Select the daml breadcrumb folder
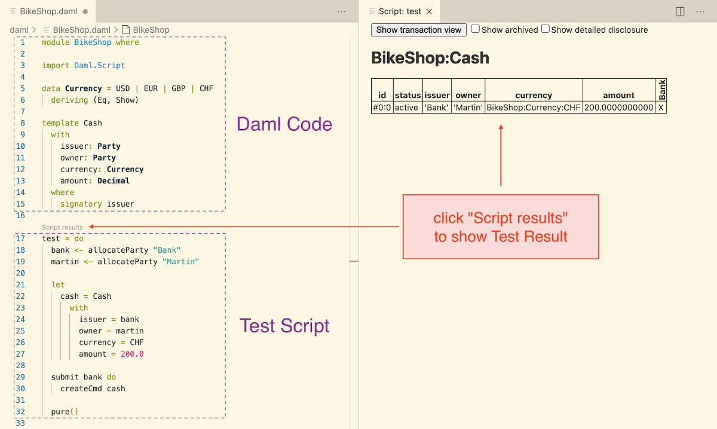 (x=19, y=30)
